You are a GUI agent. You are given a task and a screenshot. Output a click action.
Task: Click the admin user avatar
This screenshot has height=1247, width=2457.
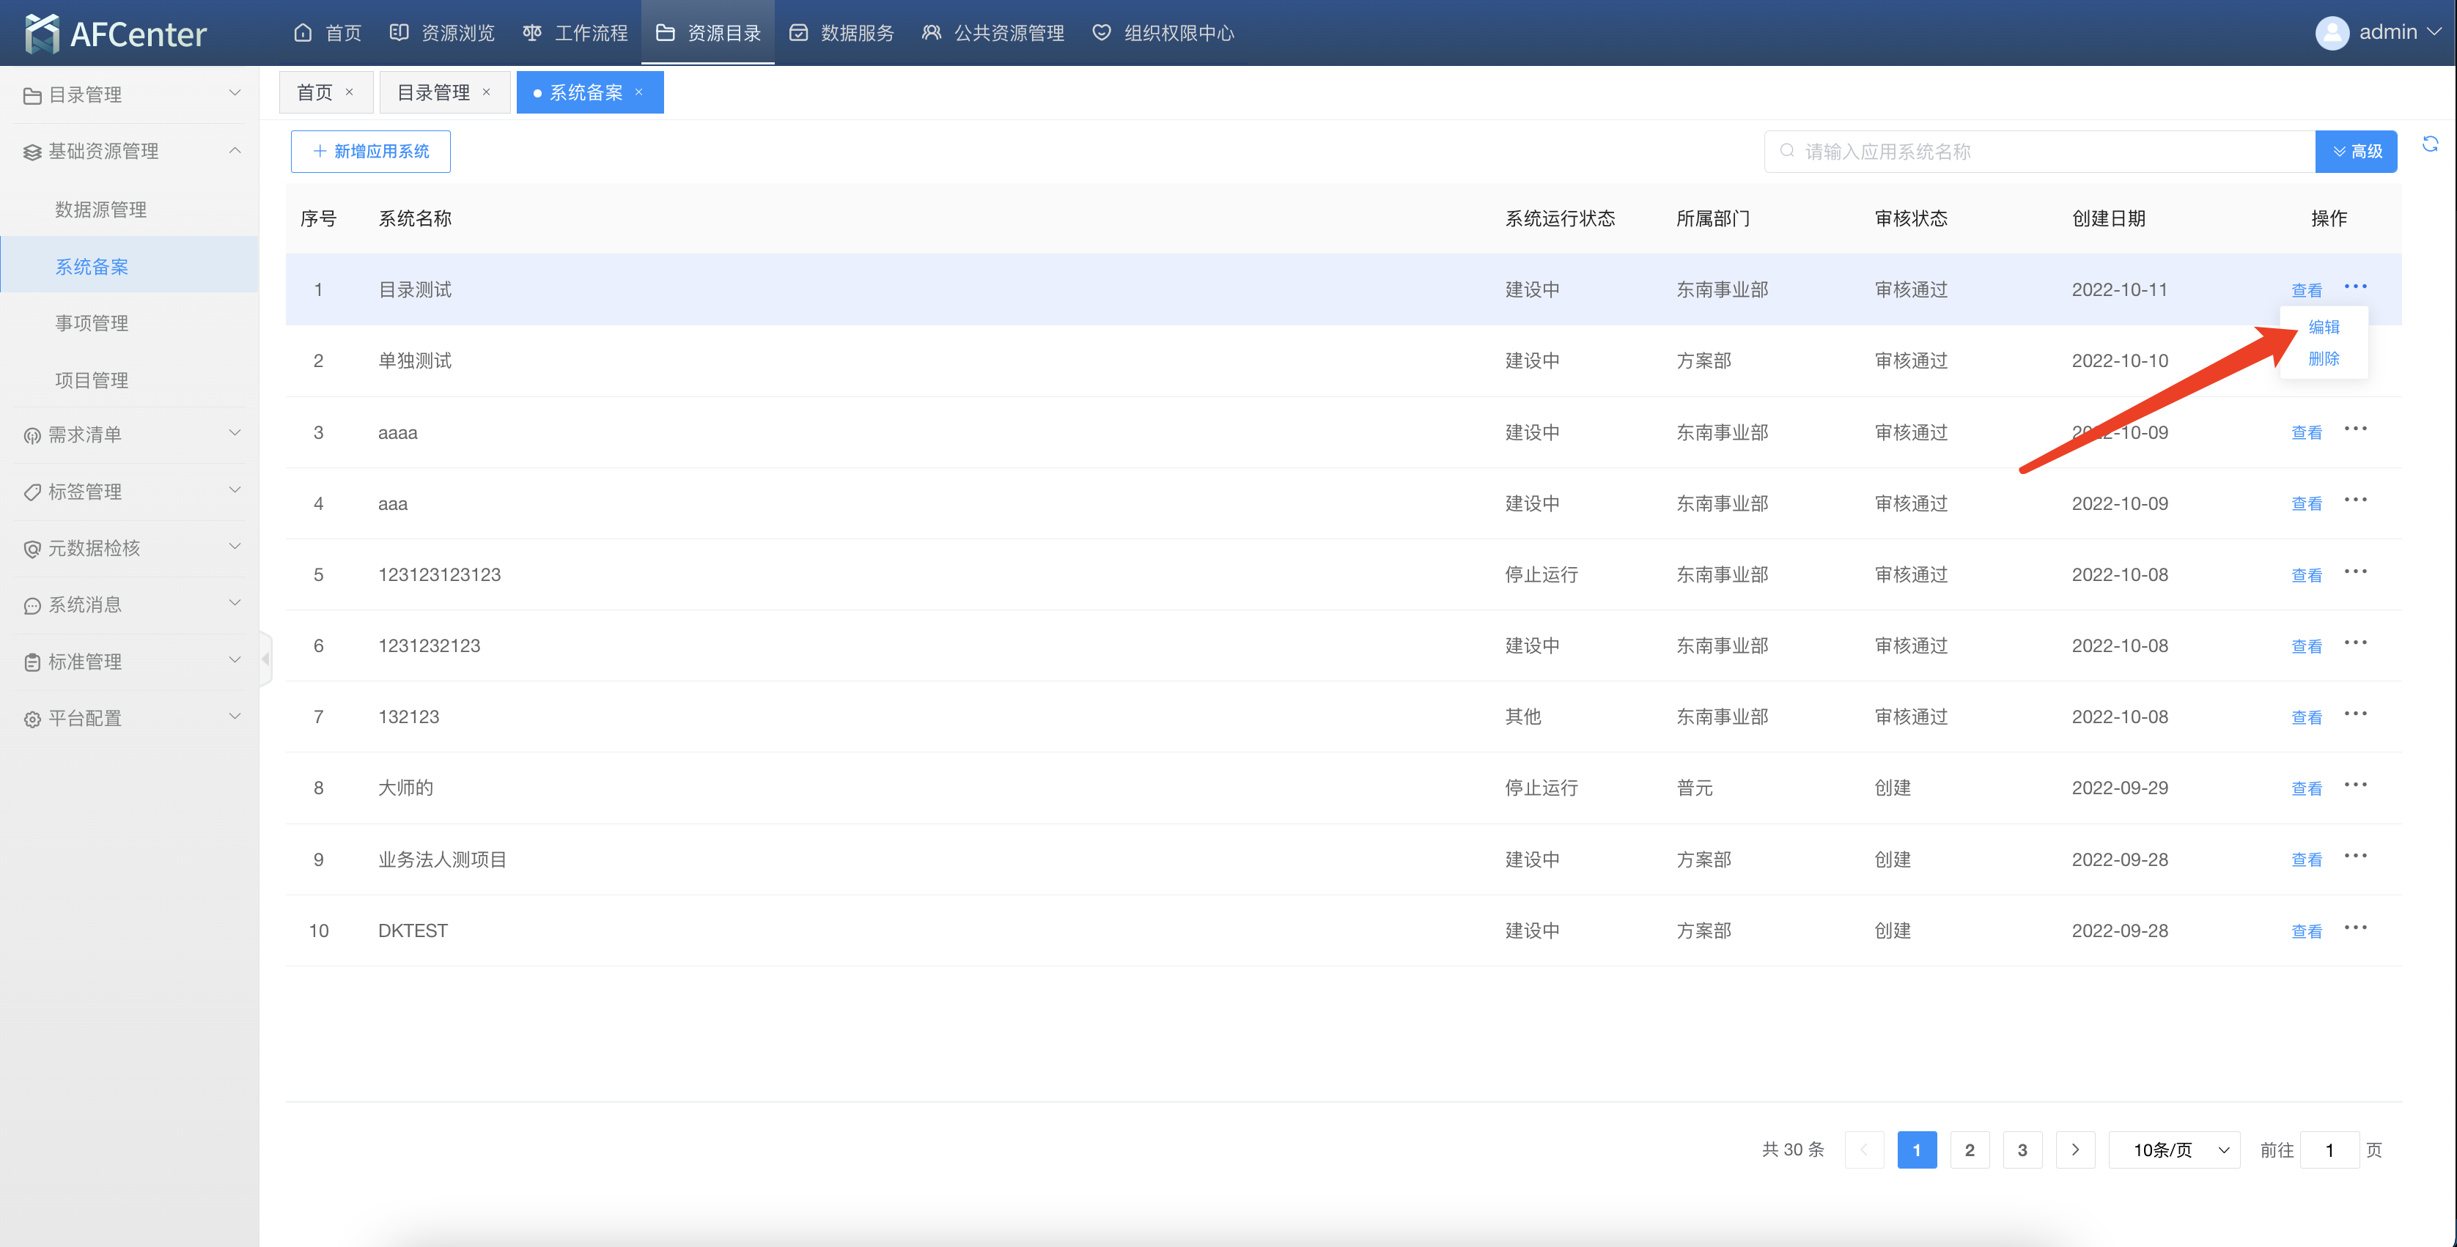click(2331, 34)
